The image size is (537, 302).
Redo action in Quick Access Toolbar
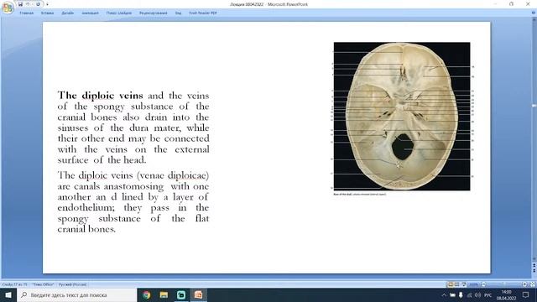(x=38, y=4)
